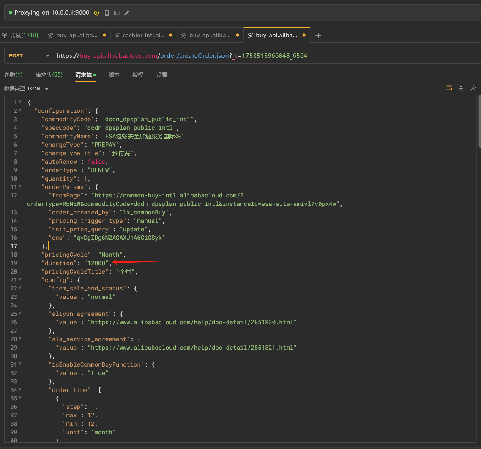The image size is (481, 449).
Task: Click the orderType value "RENEW"
Action: 100,170
